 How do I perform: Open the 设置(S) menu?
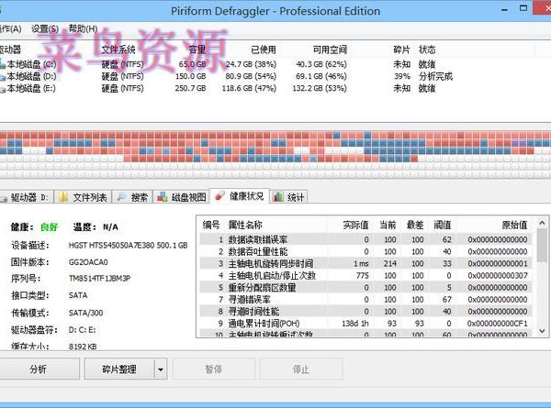point(45,28)
